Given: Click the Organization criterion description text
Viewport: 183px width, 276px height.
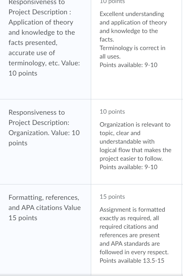Looking at the screenshot, I should point(44,128).
